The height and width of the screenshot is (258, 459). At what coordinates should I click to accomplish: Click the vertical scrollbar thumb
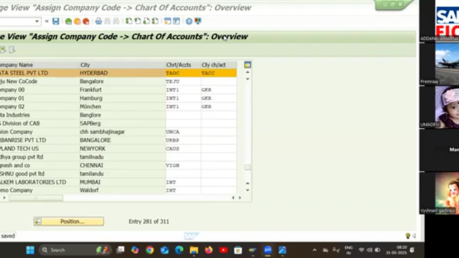click(x=247, y=167)
